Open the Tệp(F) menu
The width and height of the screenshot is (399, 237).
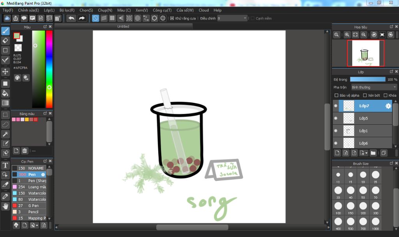coord(8,10)
